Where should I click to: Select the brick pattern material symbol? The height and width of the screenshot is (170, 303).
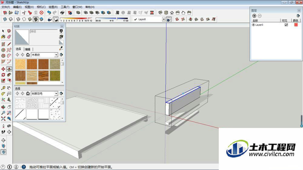point(20,103)
